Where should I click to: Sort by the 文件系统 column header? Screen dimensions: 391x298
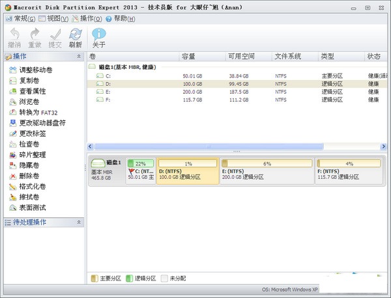coord(295,57)
